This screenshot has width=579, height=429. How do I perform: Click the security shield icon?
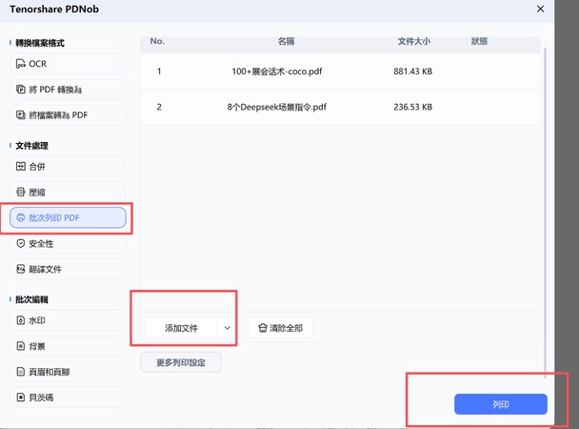tap(21, 243)
